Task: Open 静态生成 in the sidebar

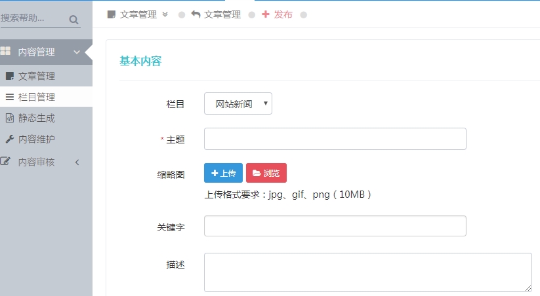Action: [x=37, y=119]
